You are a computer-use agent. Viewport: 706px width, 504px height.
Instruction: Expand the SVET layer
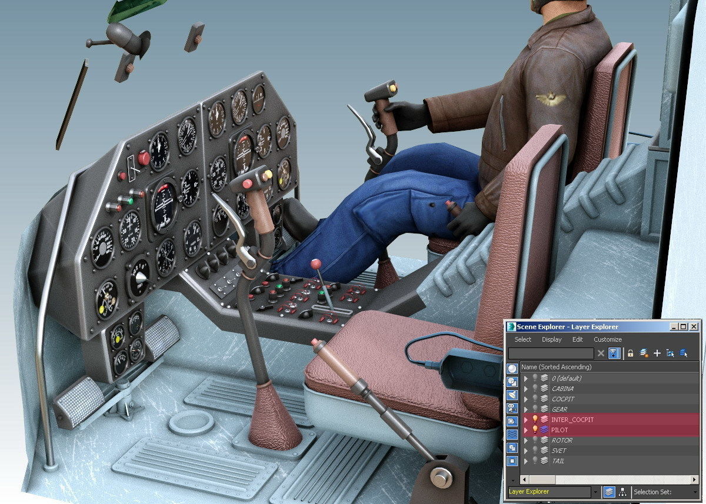pos(526,451)
